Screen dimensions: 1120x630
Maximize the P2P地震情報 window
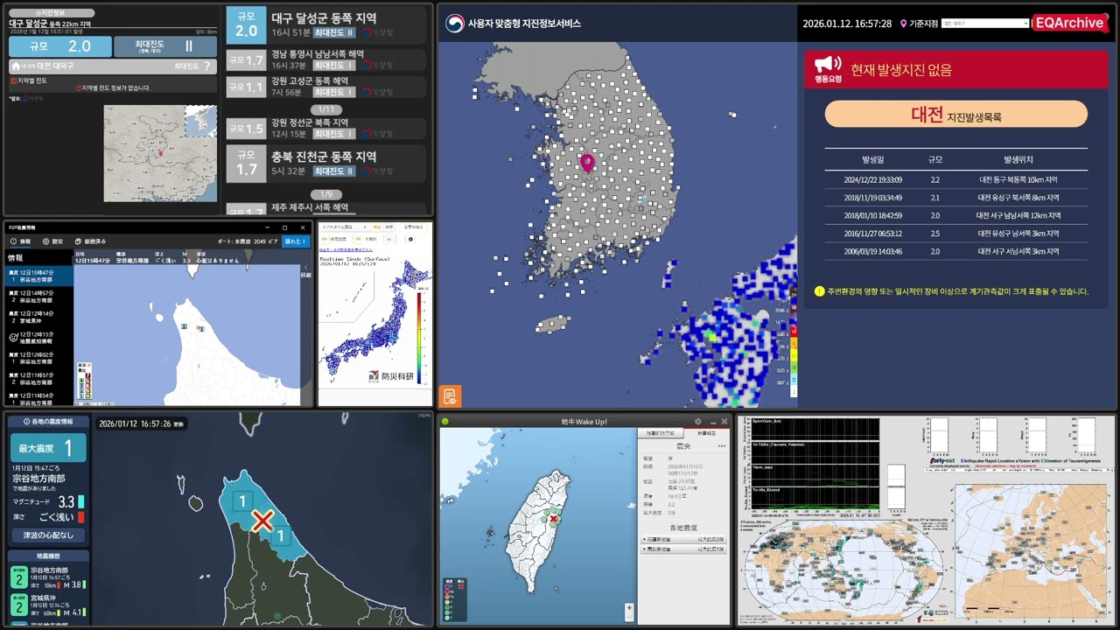click(x=284, y=227)
